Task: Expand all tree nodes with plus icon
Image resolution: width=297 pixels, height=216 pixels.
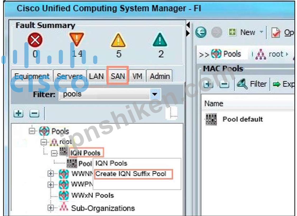Action: (18, 113)
